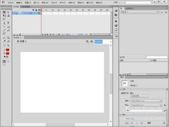169x127 pixels.
Task: Open the File (F) menu
Action: [11, 3]
